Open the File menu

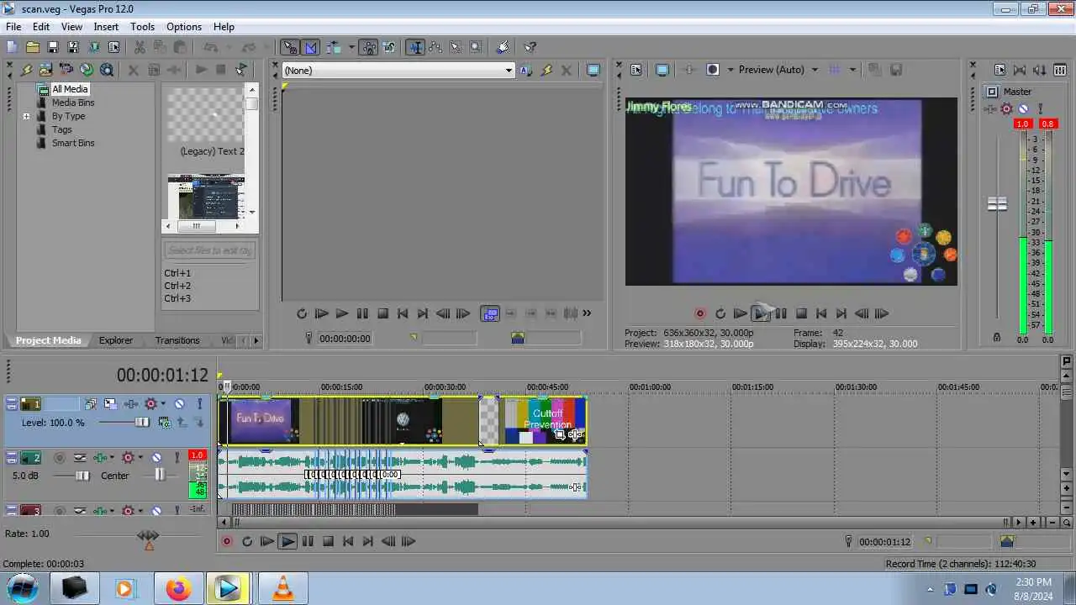(x=13, y=27)
